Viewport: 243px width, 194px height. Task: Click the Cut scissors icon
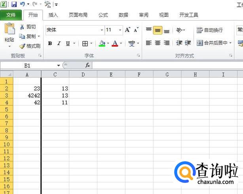point(22,27)
